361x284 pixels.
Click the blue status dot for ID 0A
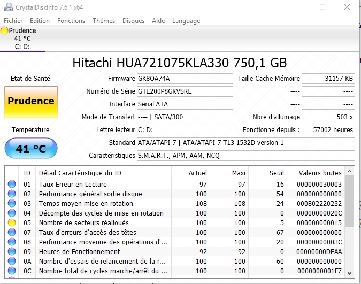tap(12, 261)
